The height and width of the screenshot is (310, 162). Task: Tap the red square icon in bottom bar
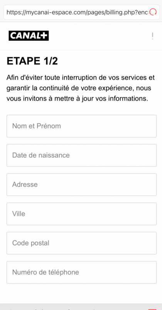[x=152, y=309]
